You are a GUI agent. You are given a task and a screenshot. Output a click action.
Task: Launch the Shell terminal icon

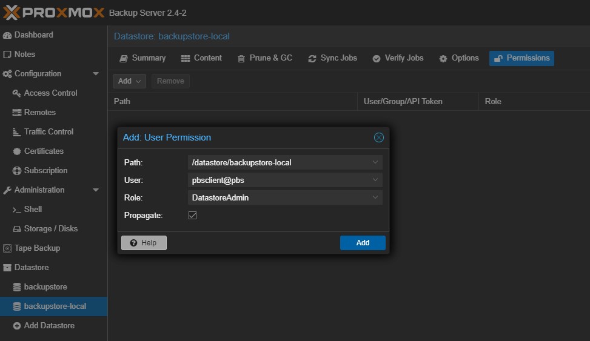point(17,210)
